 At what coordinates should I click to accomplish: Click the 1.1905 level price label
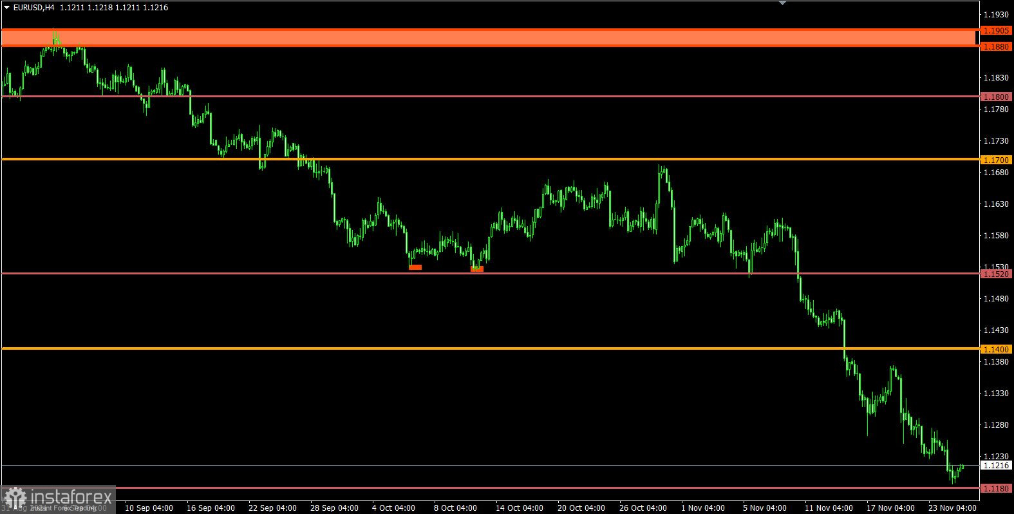tap(997, 30)
